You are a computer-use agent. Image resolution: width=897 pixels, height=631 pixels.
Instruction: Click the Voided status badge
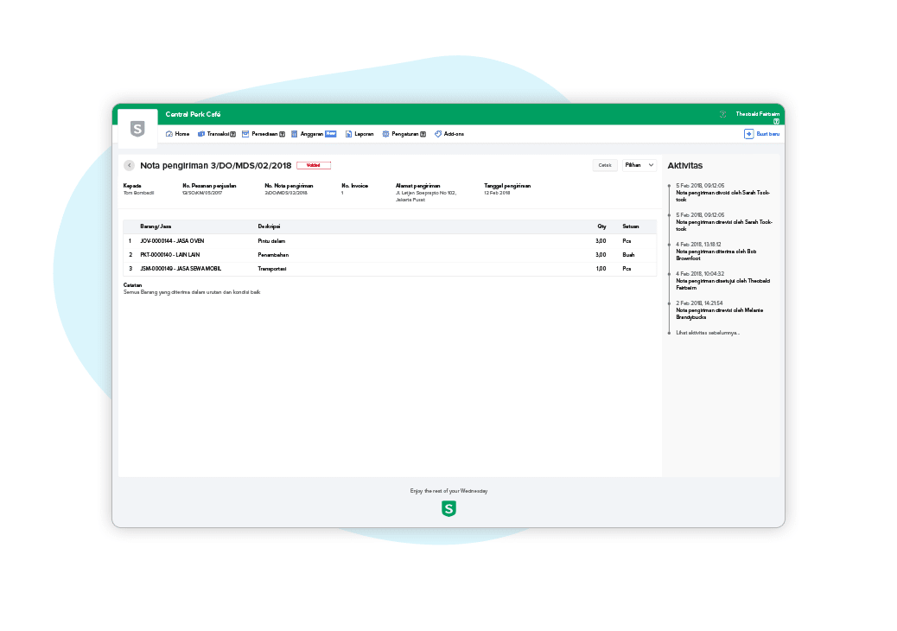point(314,165)
